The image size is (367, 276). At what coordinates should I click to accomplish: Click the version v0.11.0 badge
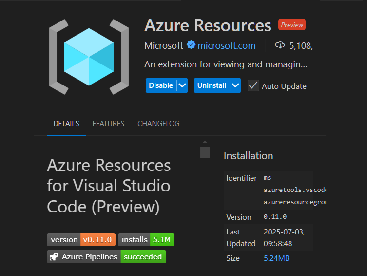tap(81, 240)
